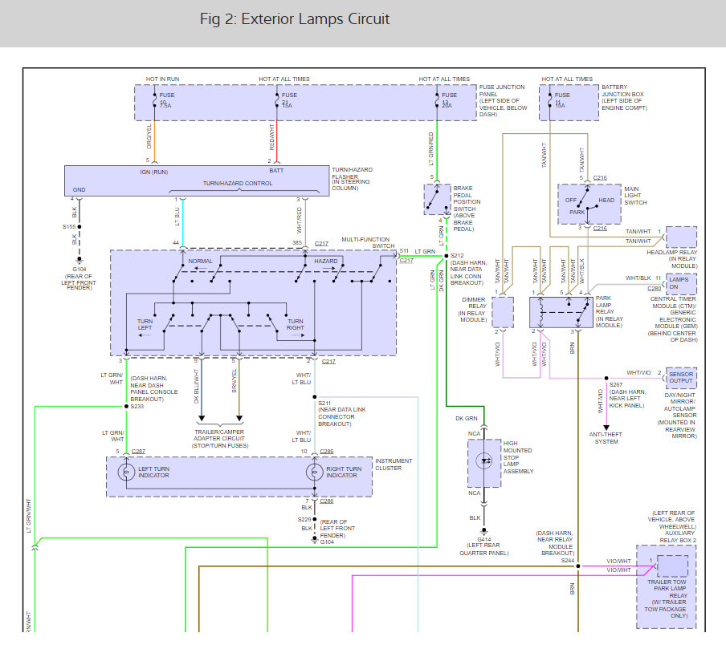The image size is (726, 645).
Task: Click the 'FUSE JUNCTION PANEL' description
Action: point(503,101)
